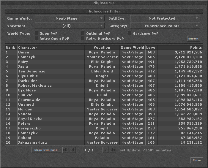Viewport: 208px width, 168px height.
Task: Enable the Open PvP world type
Action: [x=37, y=34]
